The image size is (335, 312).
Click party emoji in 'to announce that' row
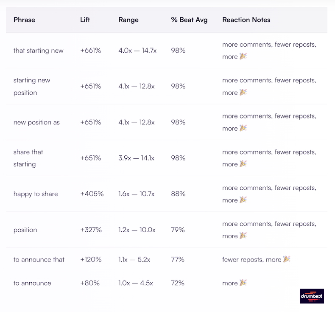pos(287,259)
